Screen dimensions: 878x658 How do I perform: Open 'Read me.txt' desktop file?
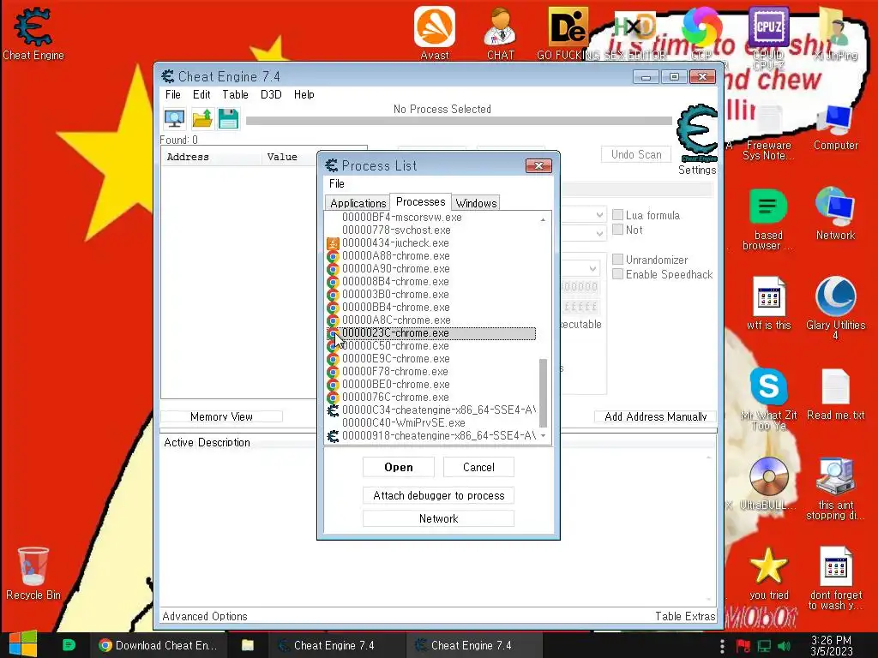click(835, 394)
